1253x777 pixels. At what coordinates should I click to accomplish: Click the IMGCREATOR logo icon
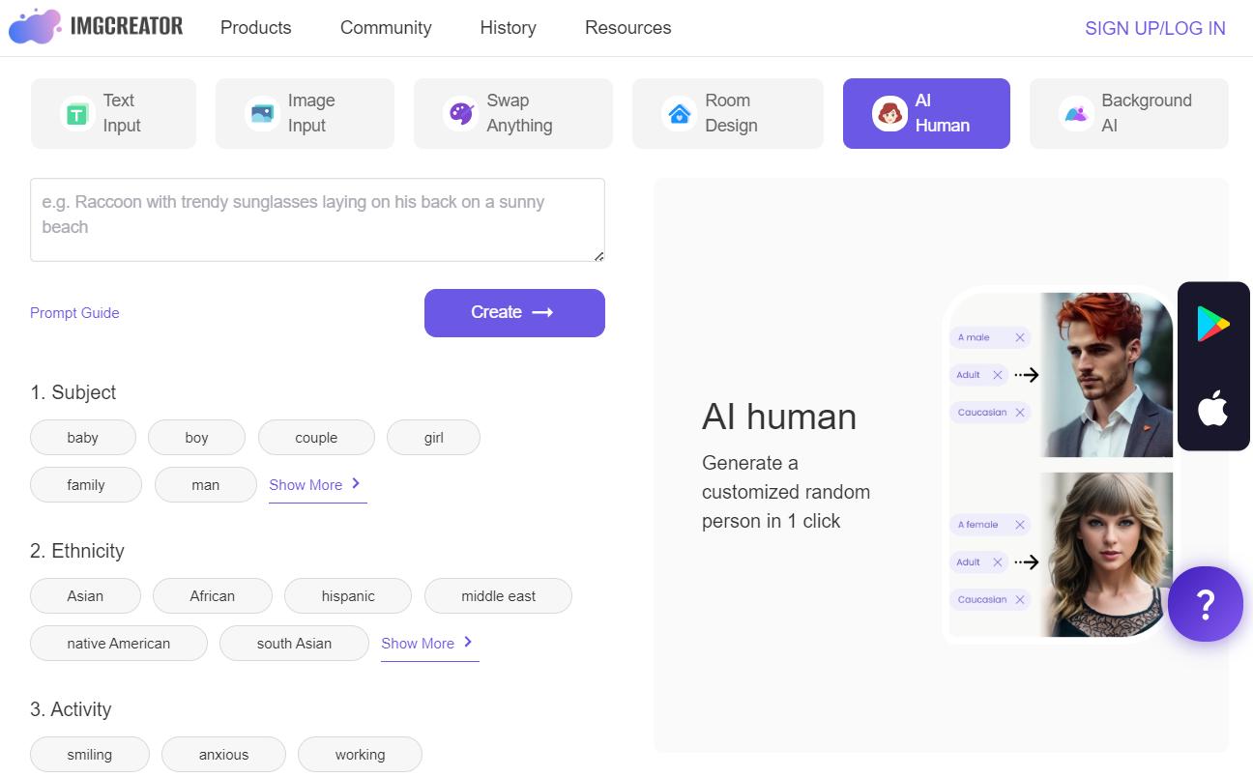[33, 26]
